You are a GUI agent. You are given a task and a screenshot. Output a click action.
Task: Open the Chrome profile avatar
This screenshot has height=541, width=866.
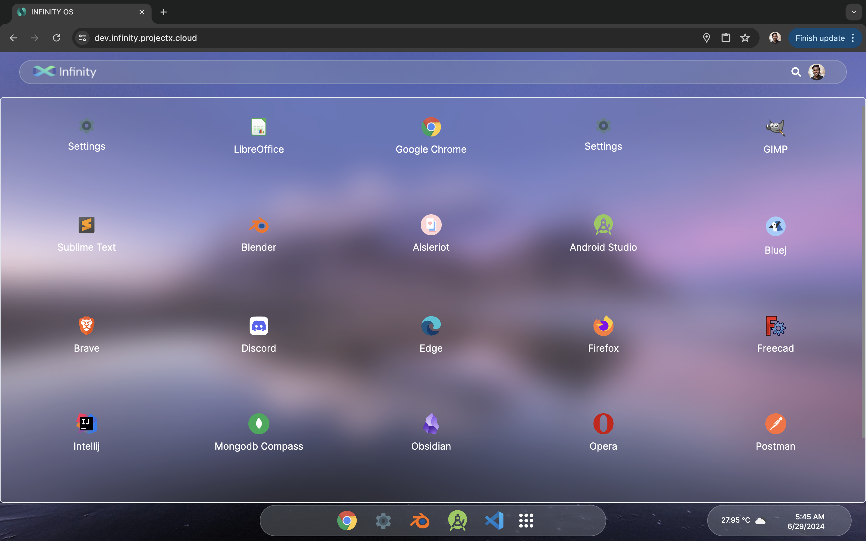point(775,38)
